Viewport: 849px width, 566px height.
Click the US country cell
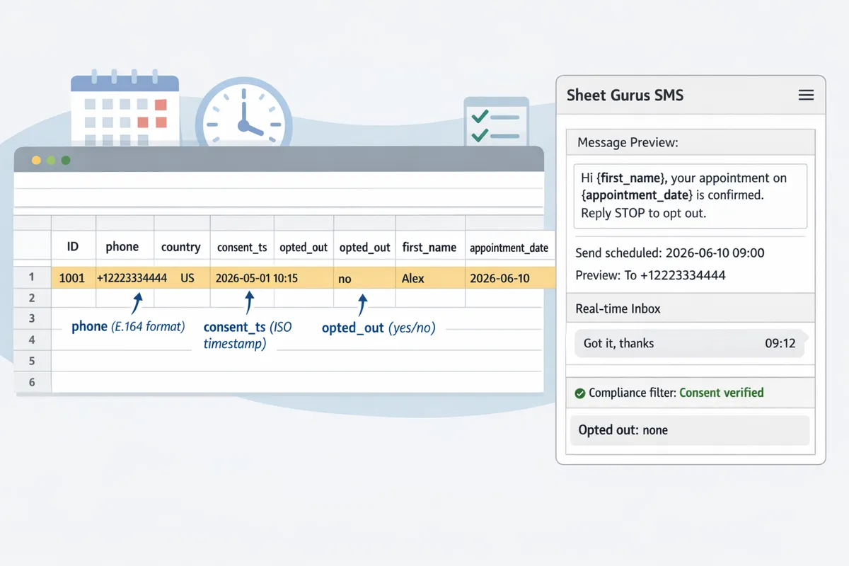187,278
